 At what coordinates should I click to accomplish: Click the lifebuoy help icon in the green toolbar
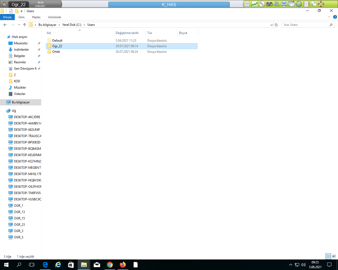point(321,4)
